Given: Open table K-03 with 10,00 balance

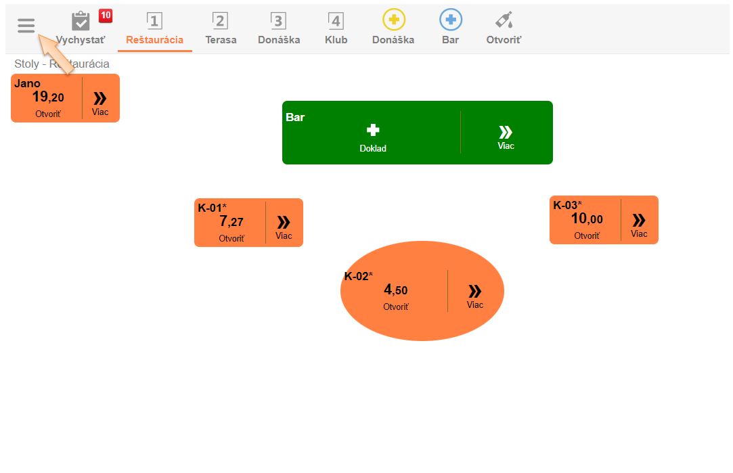Looking at the screenshot, I should pos(586,221).
